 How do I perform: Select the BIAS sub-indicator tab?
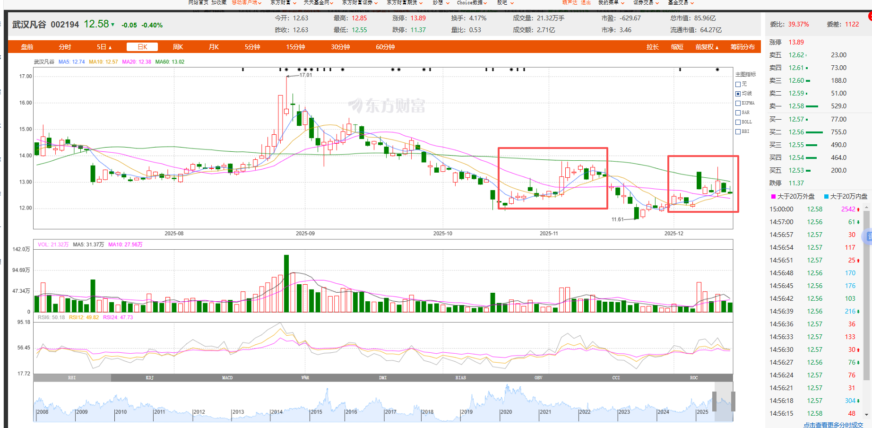pyautogui.click(x=461, y=377)
